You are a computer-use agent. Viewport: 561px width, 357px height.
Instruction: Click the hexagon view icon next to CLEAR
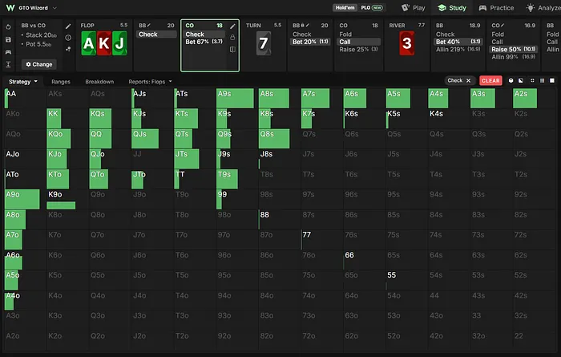click(511, 80)
